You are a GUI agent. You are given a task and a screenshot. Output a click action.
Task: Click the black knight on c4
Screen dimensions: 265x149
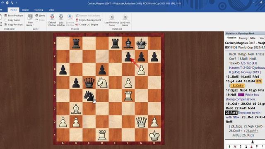(89, 96)
